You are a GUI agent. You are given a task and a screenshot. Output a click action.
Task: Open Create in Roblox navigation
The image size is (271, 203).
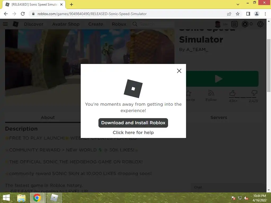[x=96, y=24]
